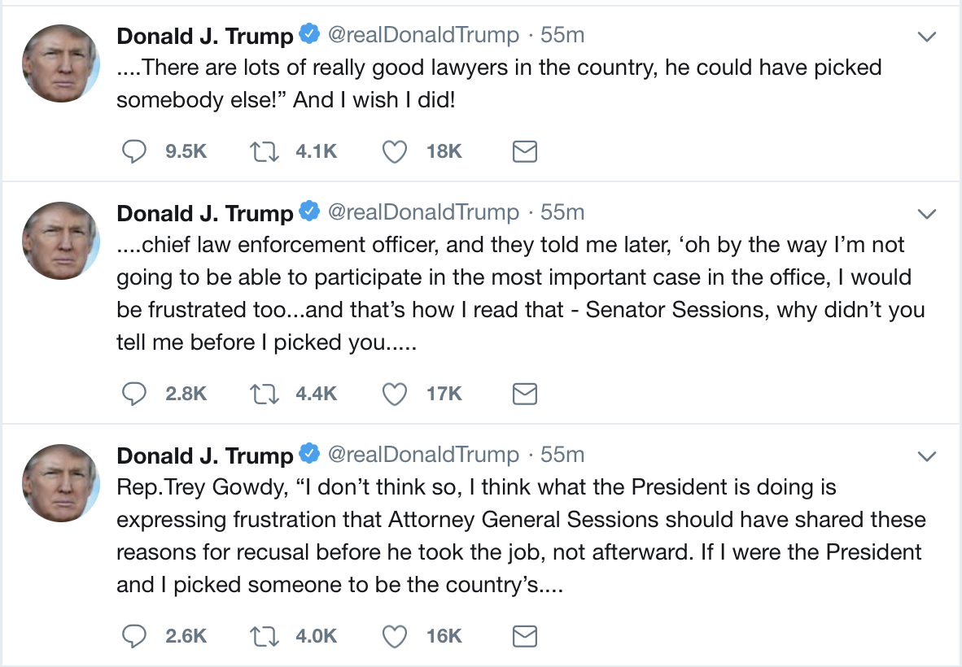Viewport: 962px width, 667px height.
Task: Open the avatar beside the Trey Gowdy tweet
Action: click(x=61, y=483)
